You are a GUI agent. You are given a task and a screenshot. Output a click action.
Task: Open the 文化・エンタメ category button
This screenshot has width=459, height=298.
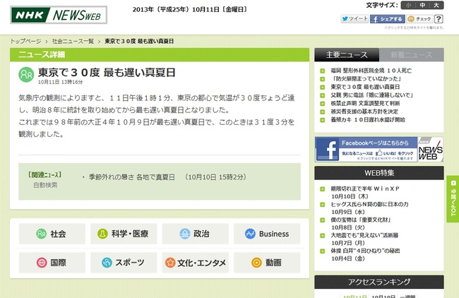195,263
